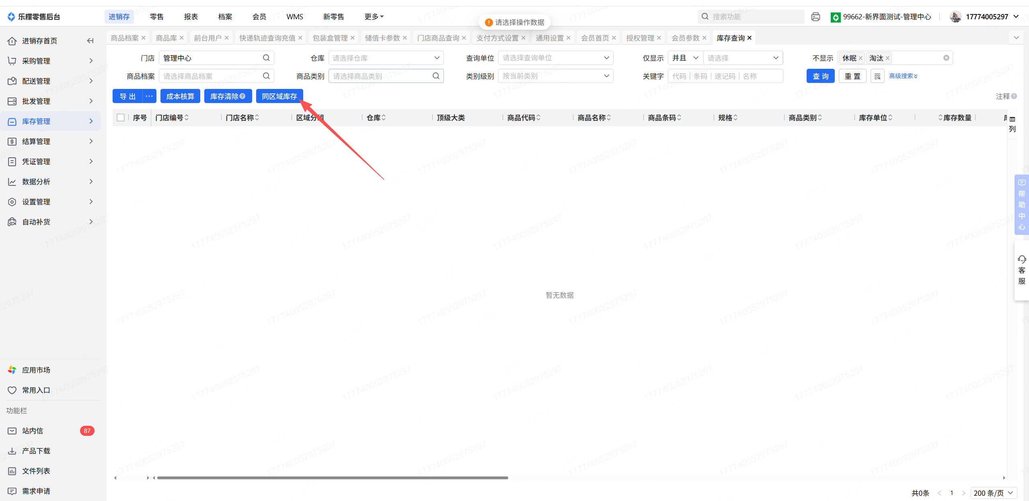Click the 同区域库存 button
The height and width of the screenshot is (501, 1029).
click(x=279, y=96)
